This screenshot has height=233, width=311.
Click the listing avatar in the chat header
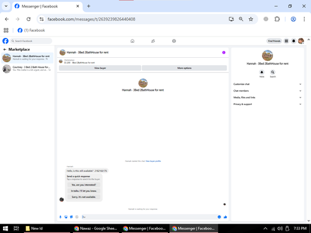pyautogui.click(x=62, y=52)
